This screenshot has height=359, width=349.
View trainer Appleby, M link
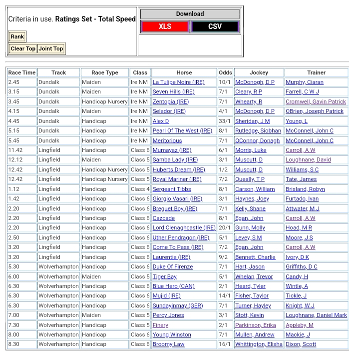pos(300,325)
